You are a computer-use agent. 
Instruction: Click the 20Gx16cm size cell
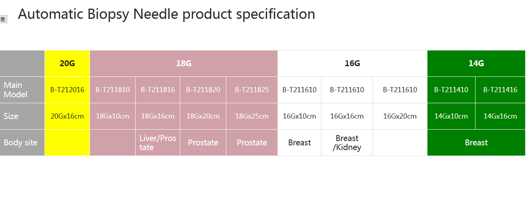tap(67, 116)
